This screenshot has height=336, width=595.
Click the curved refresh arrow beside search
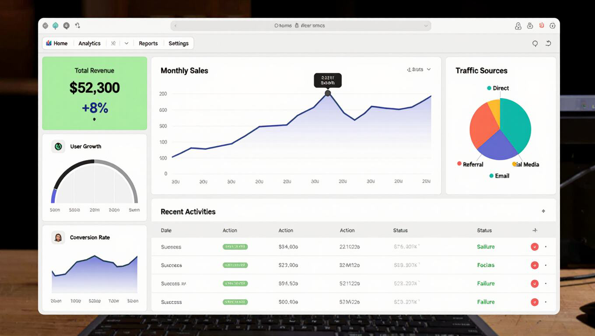(548, 43)
